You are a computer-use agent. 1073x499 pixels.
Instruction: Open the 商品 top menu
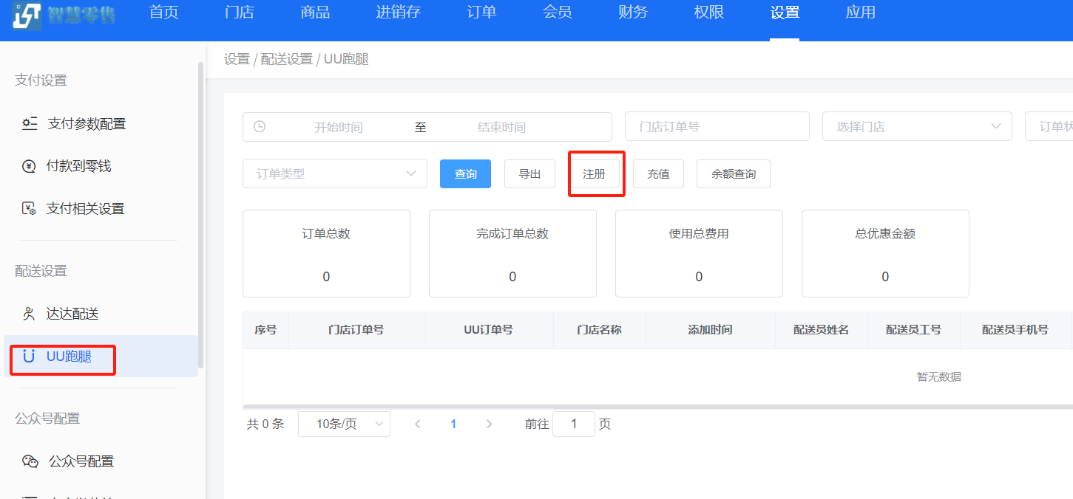(315, 13)
